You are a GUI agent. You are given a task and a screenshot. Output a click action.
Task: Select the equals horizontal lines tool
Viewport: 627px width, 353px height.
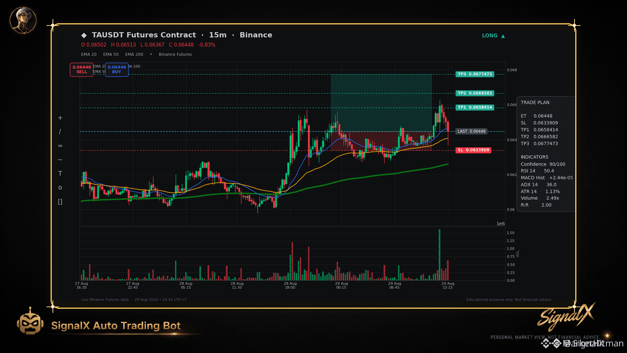click(60, 146)
